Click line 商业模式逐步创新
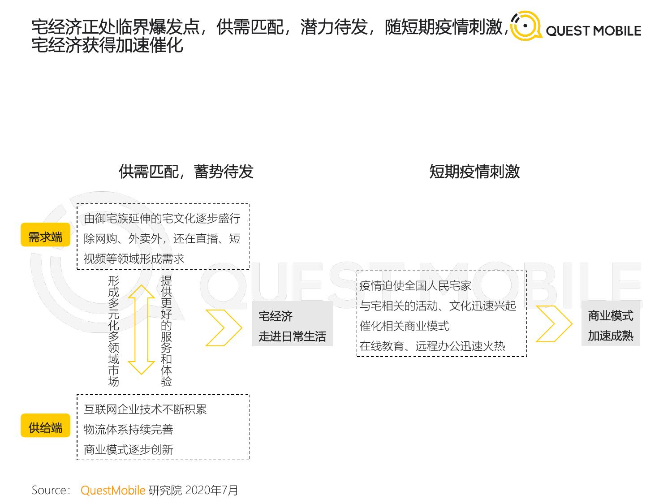This screenshot has height=504, width=672. click(x=129, y=449)
